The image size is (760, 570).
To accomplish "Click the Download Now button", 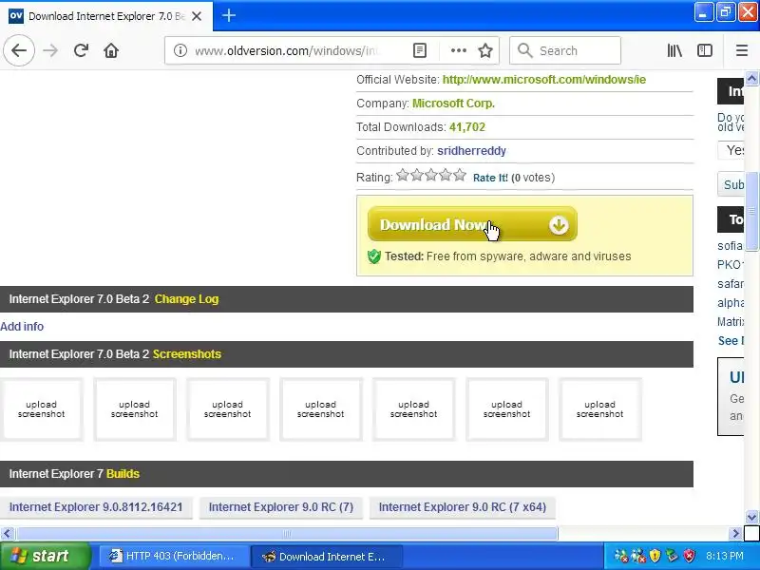I will (472, 224).
